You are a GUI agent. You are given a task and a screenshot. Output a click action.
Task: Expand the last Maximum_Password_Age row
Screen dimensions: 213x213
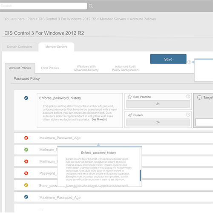click(x=113, y=197)
